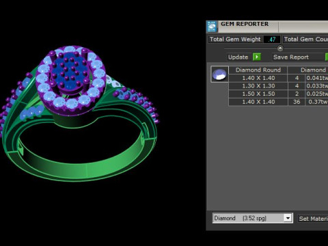Click the 0.37tw weight cell

point(317,102)
